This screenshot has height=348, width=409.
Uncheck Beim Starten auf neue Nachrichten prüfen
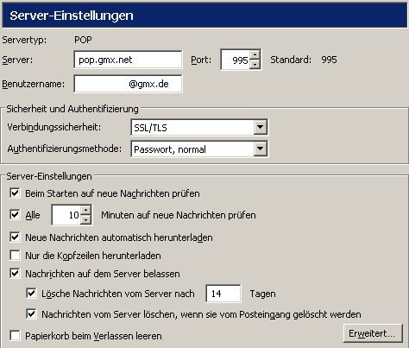tap(15, 193)
